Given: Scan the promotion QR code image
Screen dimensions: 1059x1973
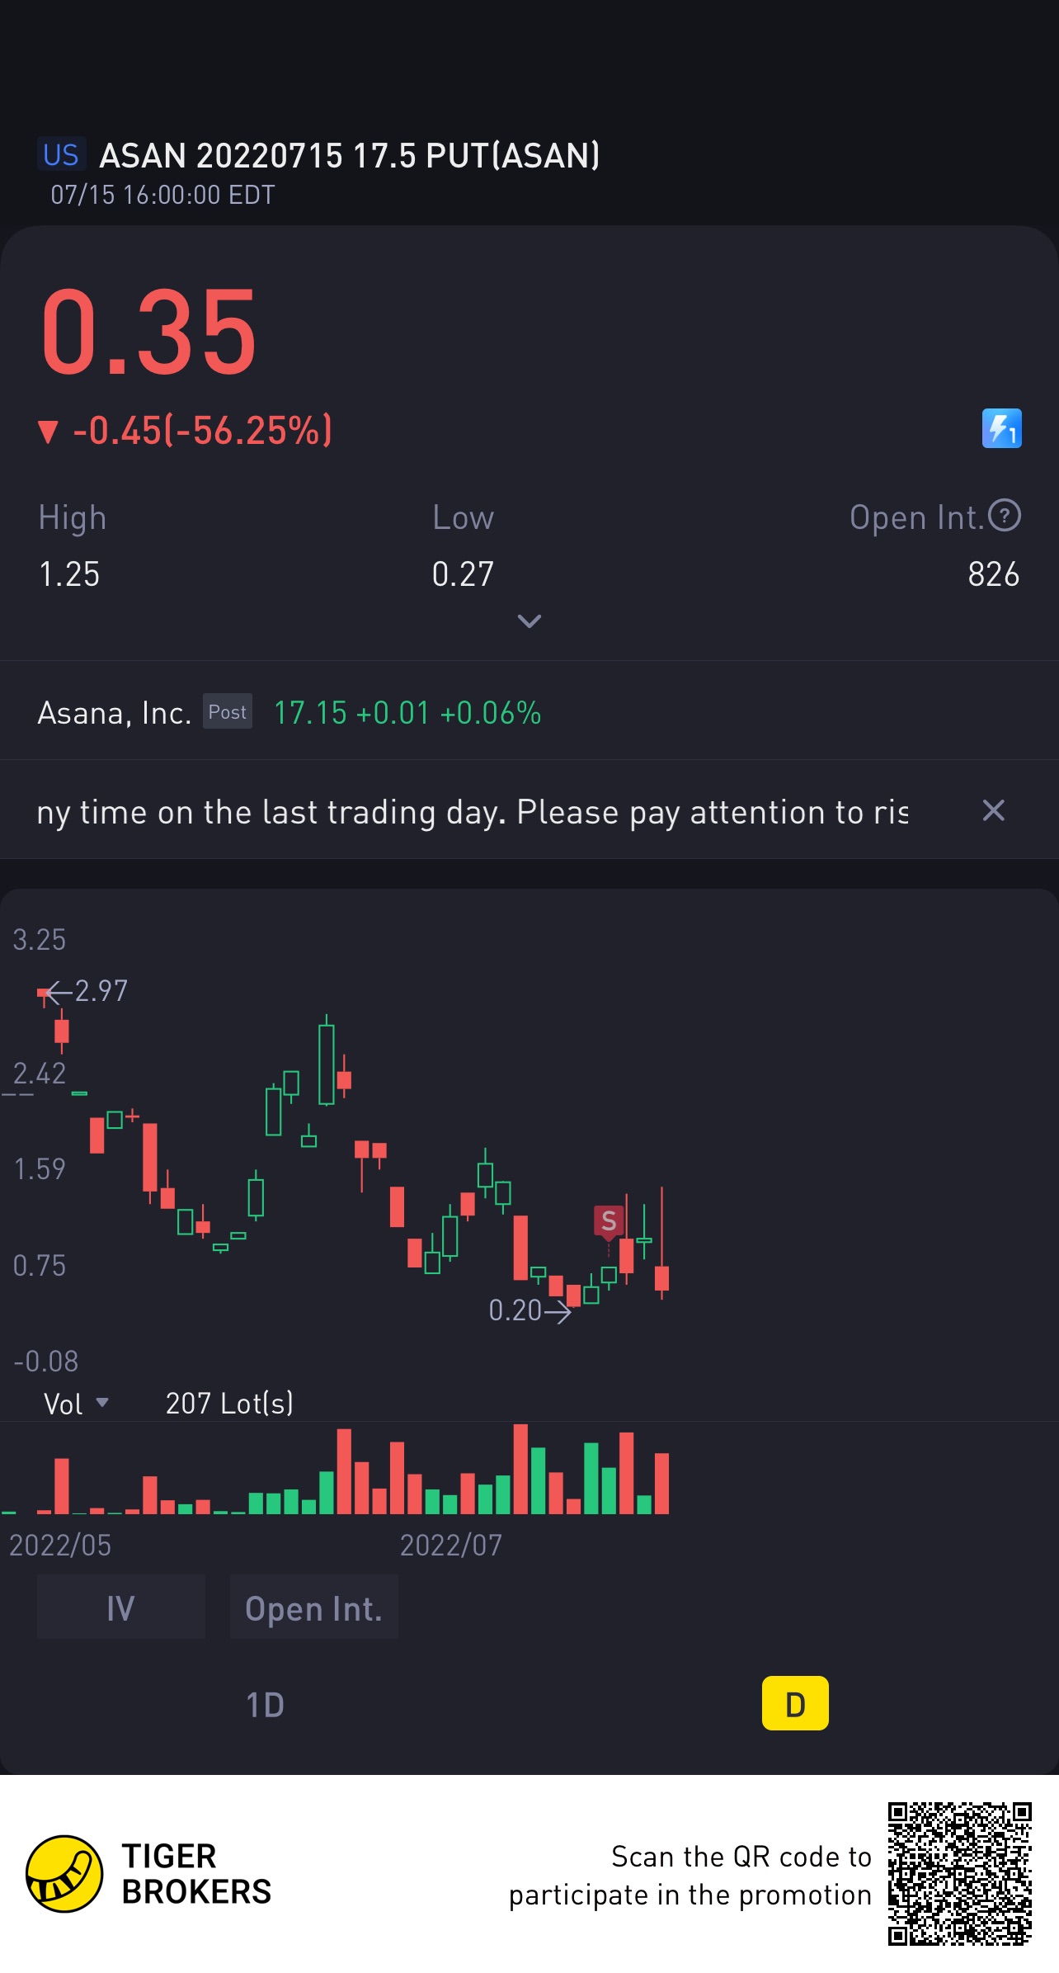Looking at the screenshot, I should tap(959, 1873).
